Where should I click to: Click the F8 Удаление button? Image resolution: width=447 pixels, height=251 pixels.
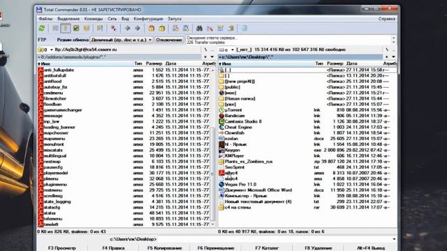(318, 248)
